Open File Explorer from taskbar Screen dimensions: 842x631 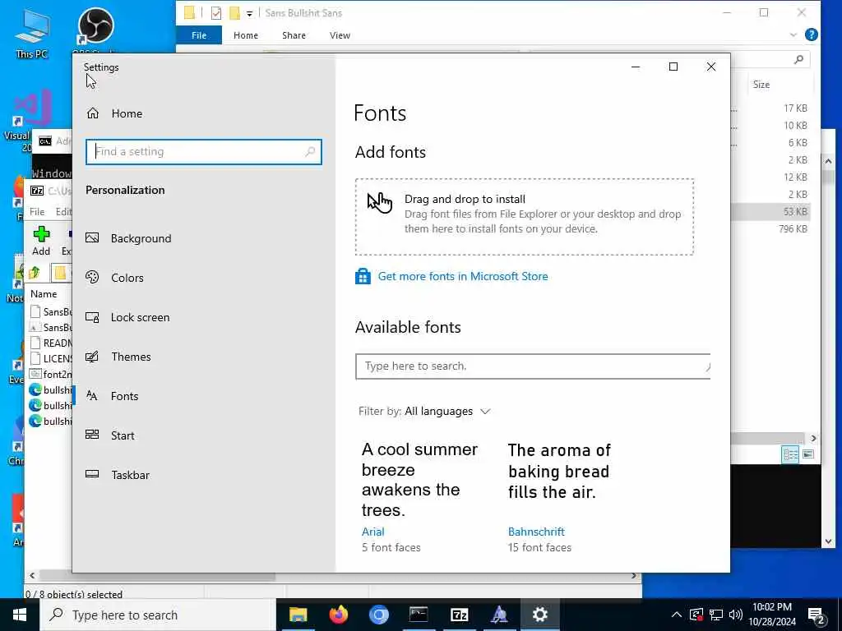pos(298,615)
